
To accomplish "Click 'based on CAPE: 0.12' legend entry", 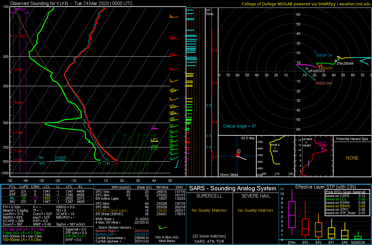I will click(x=346, y=196).
